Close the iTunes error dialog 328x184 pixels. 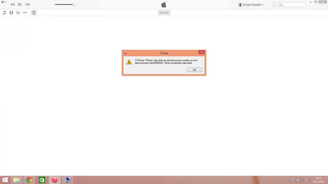(x=202, y=52)
